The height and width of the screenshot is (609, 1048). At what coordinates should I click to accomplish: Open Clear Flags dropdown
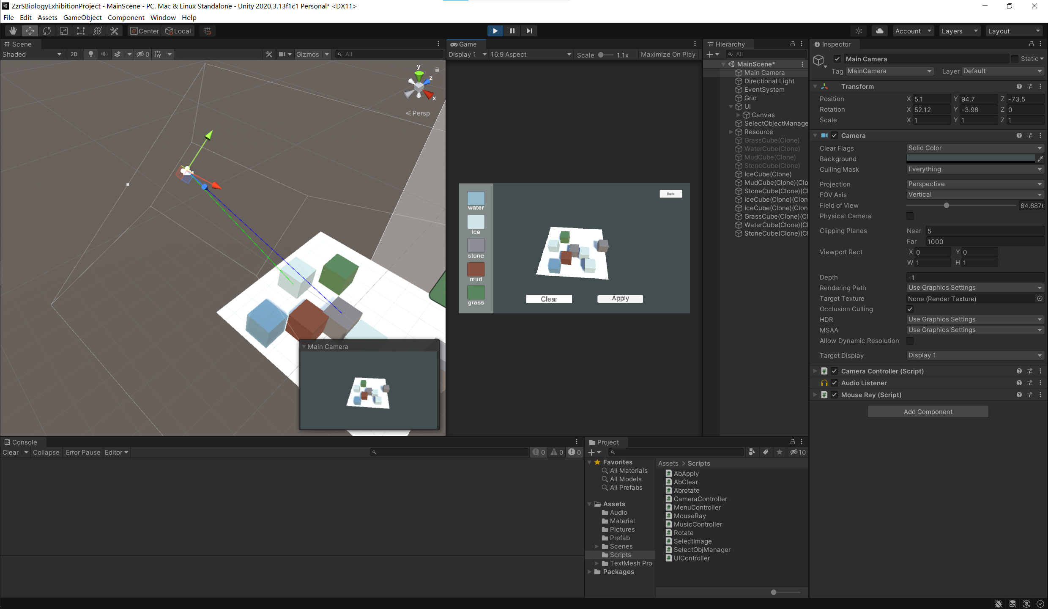point(975,148)
